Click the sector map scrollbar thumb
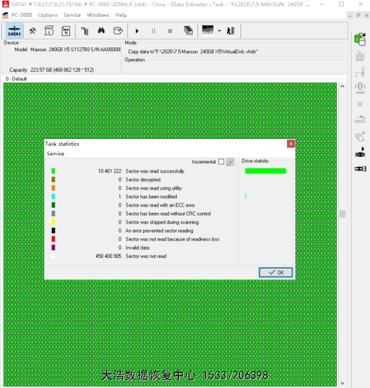 click(x=342, y=214)
